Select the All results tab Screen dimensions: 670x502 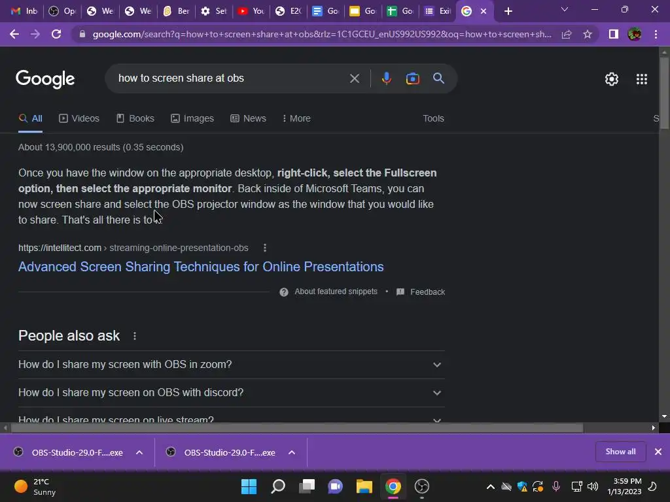pos(30,119)
